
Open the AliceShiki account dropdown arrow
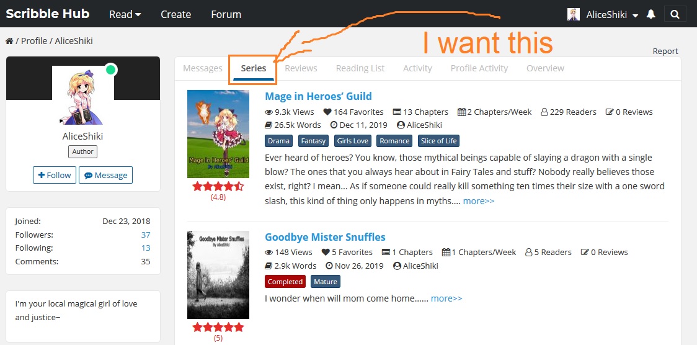635,15
